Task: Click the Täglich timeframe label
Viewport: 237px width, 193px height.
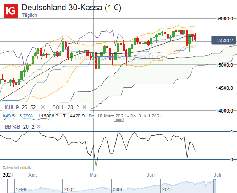Action: point(29,15)
